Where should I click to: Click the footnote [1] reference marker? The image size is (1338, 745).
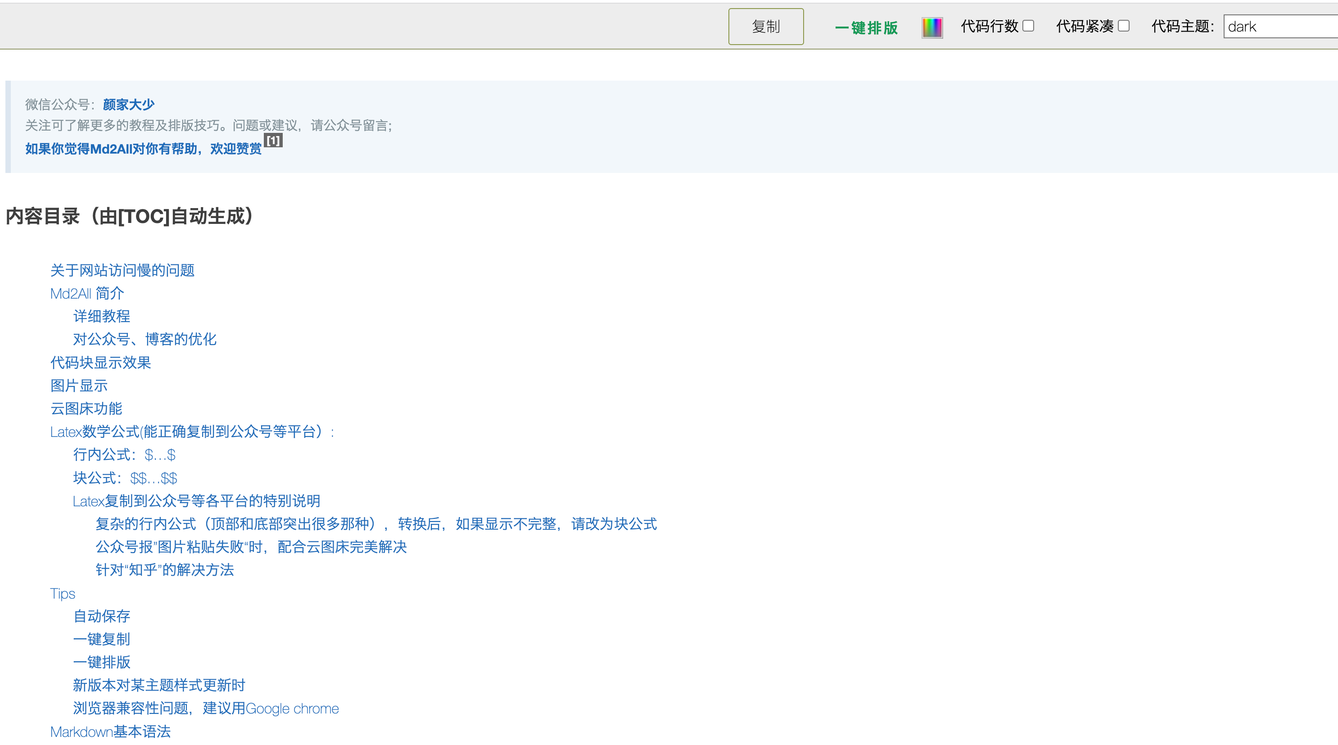pos(273,141)
